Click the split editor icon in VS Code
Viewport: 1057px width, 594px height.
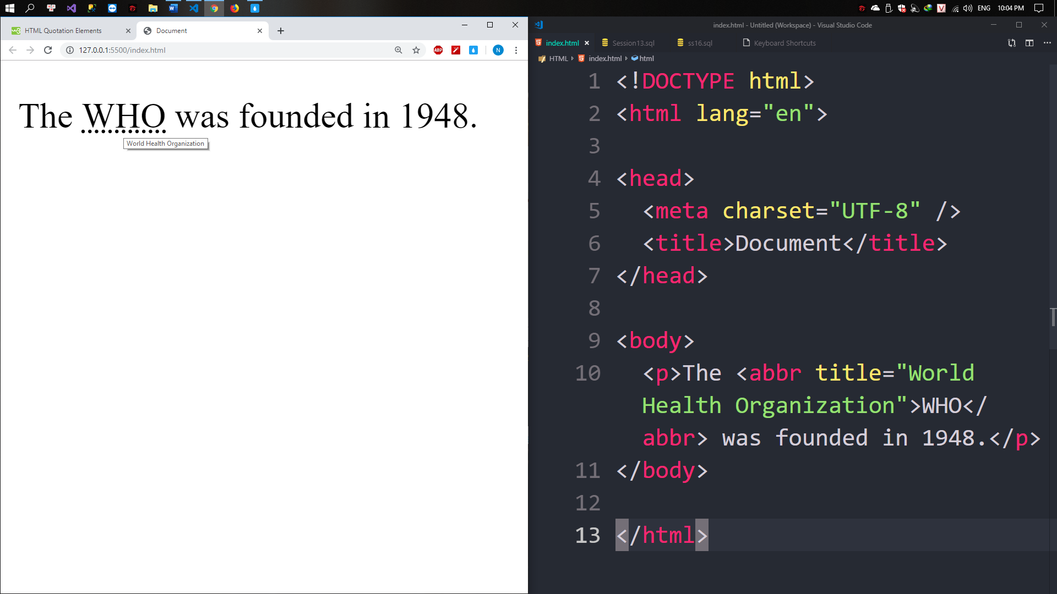1029,43
